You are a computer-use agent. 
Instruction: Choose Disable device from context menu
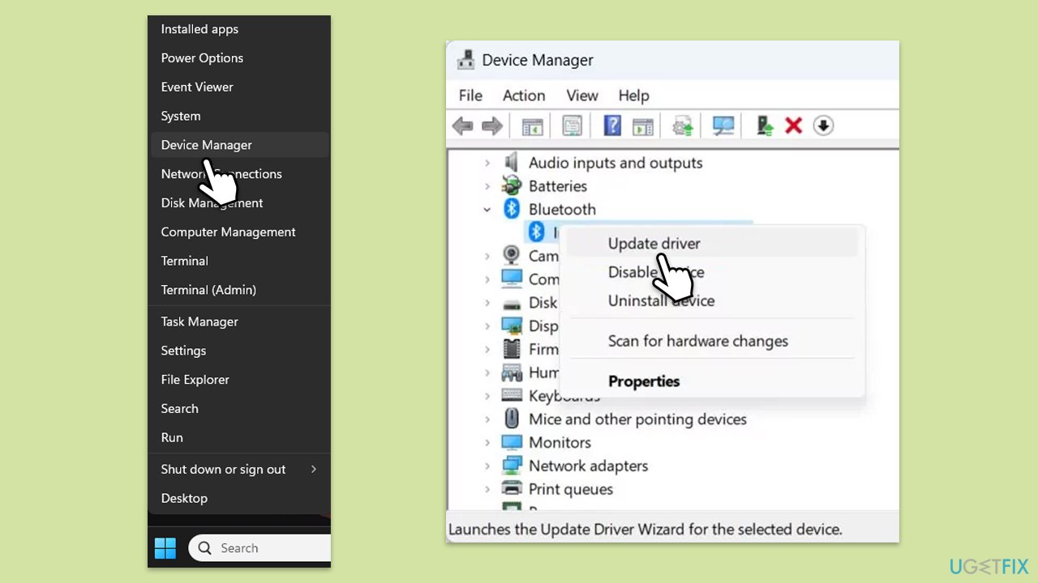pos(712,272)
